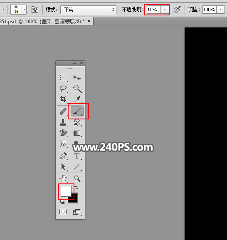Open the blending mode dropdown showing 正常
The height and width of the screenshot is (240, 227).
click(88, 10)
